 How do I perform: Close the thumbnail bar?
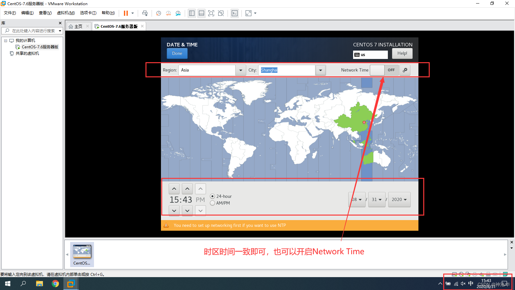pyautogui.click(x=512, y=242)
